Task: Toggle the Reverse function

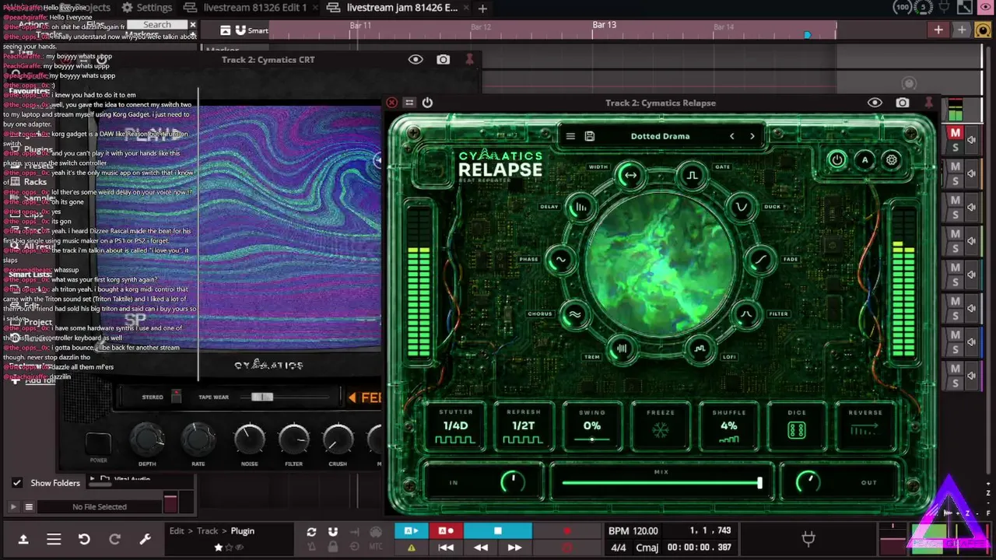Action: (x=865, y=426)
